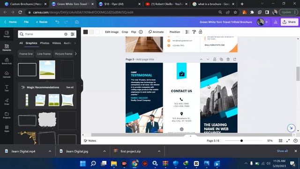Move Page 3 up

pos(201,60)
